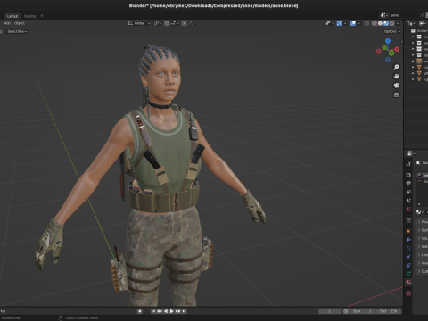Open the viewport Options dropdown

391,31
